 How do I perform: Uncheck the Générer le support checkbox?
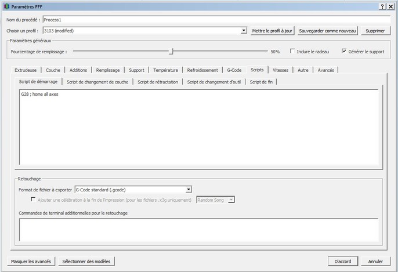(344, 51)
